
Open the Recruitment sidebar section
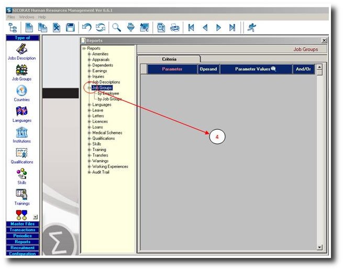(22, 248)
